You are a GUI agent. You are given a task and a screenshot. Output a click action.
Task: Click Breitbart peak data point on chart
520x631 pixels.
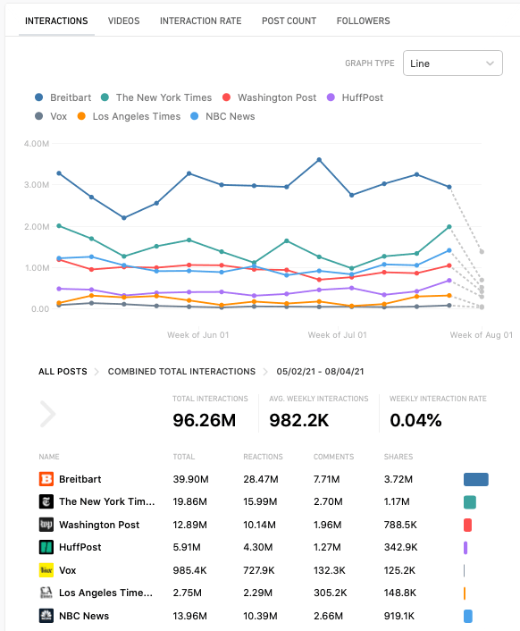pyautogui.click(x=319, y=160)
